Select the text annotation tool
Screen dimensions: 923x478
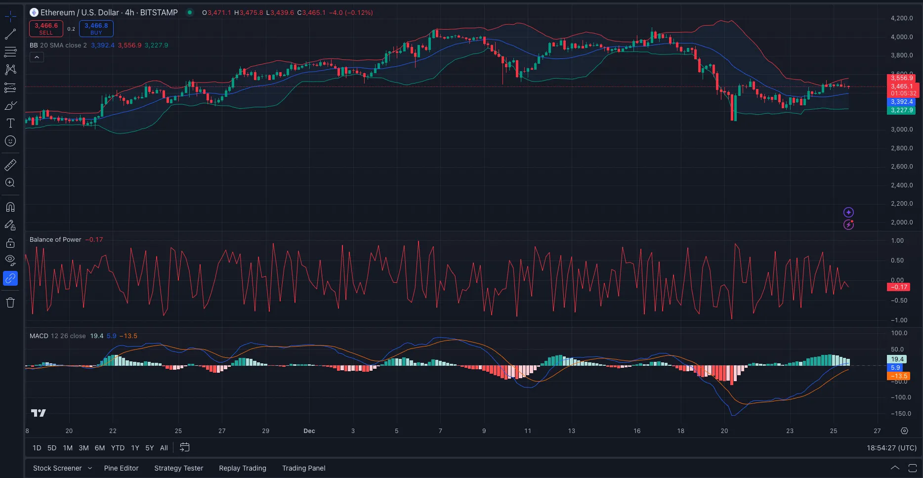point(10,123)
